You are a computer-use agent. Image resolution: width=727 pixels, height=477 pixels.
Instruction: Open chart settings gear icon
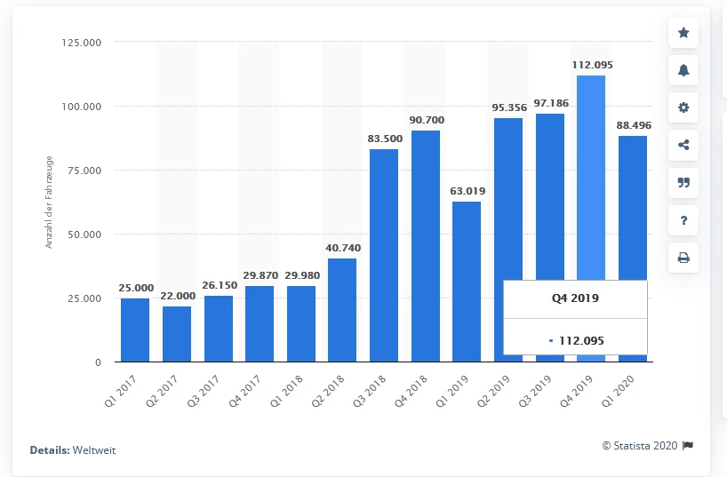[x=683, y=107]
